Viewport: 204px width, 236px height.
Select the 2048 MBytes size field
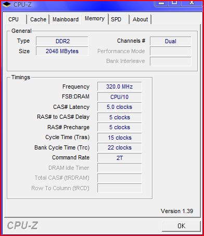pos(62,51)
